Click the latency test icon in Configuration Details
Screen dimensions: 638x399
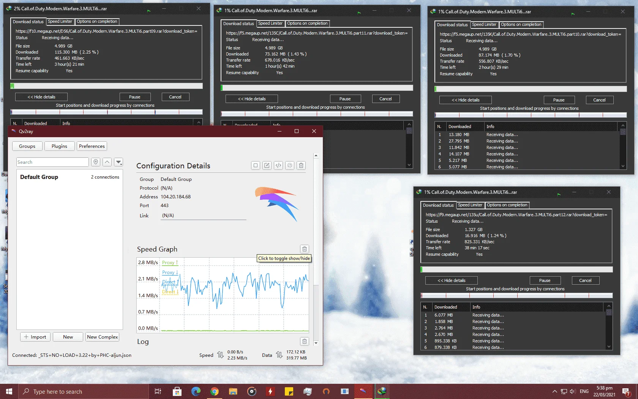point(290,165)
